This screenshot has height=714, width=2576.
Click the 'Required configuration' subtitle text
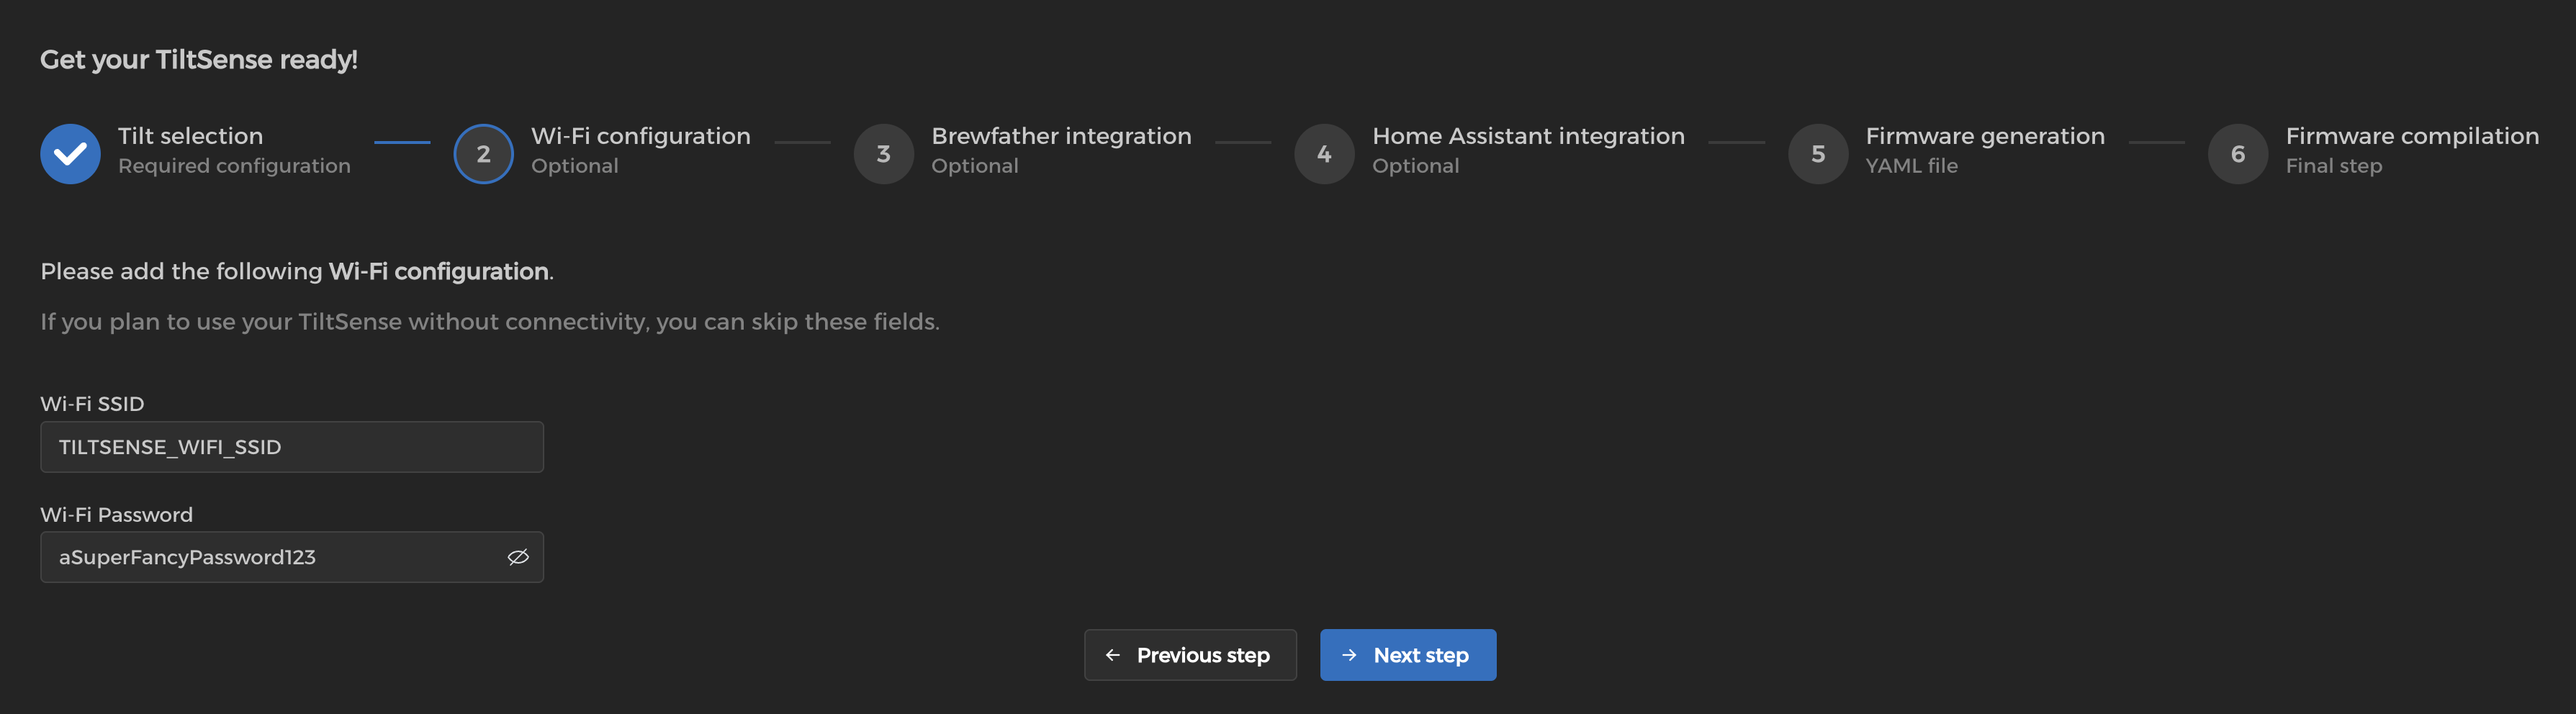coord(234,166)
